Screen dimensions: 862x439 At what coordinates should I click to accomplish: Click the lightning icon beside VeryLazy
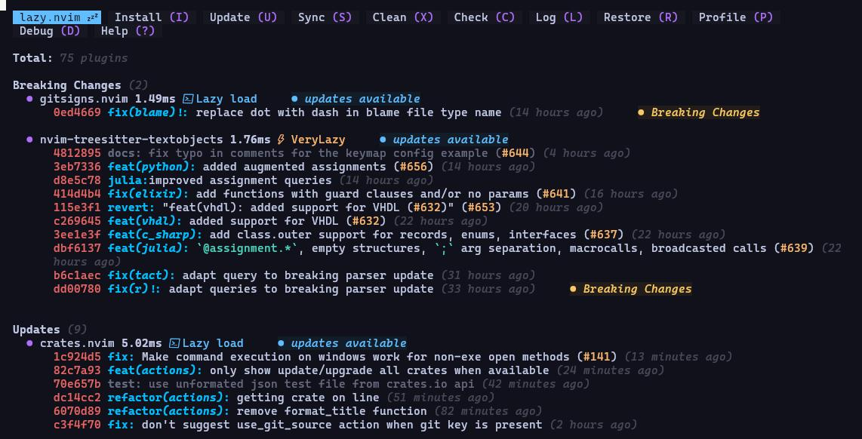coord(281,140)
